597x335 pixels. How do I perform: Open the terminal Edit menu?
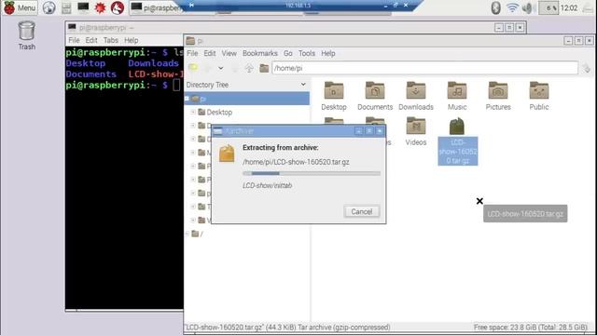[91, 40]
